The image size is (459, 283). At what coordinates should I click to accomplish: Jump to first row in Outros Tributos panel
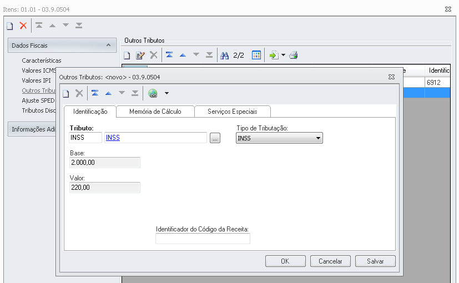(169, 55)
